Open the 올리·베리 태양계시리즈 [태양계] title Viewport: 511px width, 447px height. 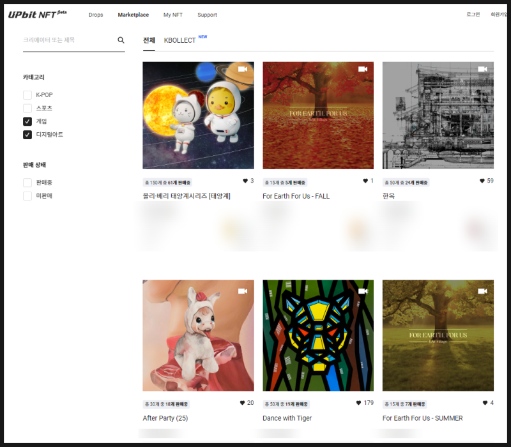187,196
